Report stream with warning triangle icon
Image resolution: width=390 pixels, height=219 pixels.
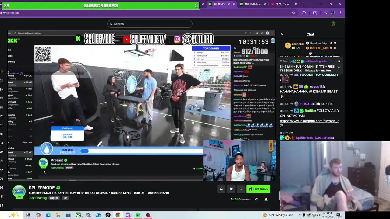click(x=266, y=199)
